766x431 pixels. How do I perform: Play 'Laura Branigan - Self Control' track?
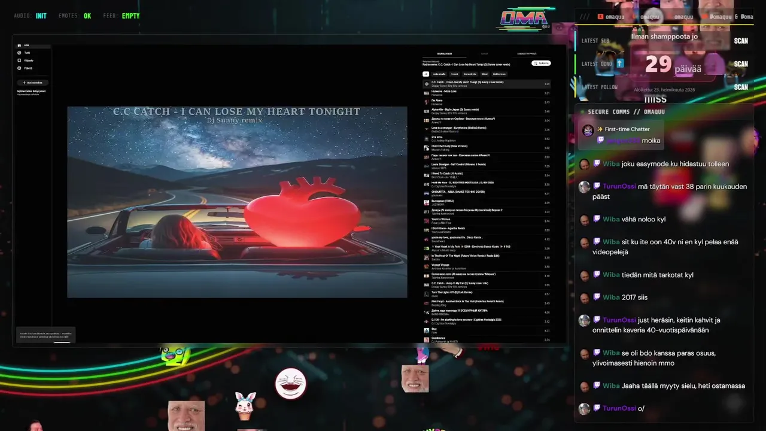[487, 166]
